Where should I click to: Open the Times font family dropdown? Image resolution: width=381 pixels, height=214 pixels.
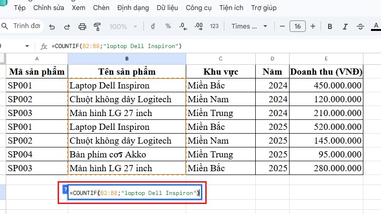pyautogui.click(x=249, y=26)
